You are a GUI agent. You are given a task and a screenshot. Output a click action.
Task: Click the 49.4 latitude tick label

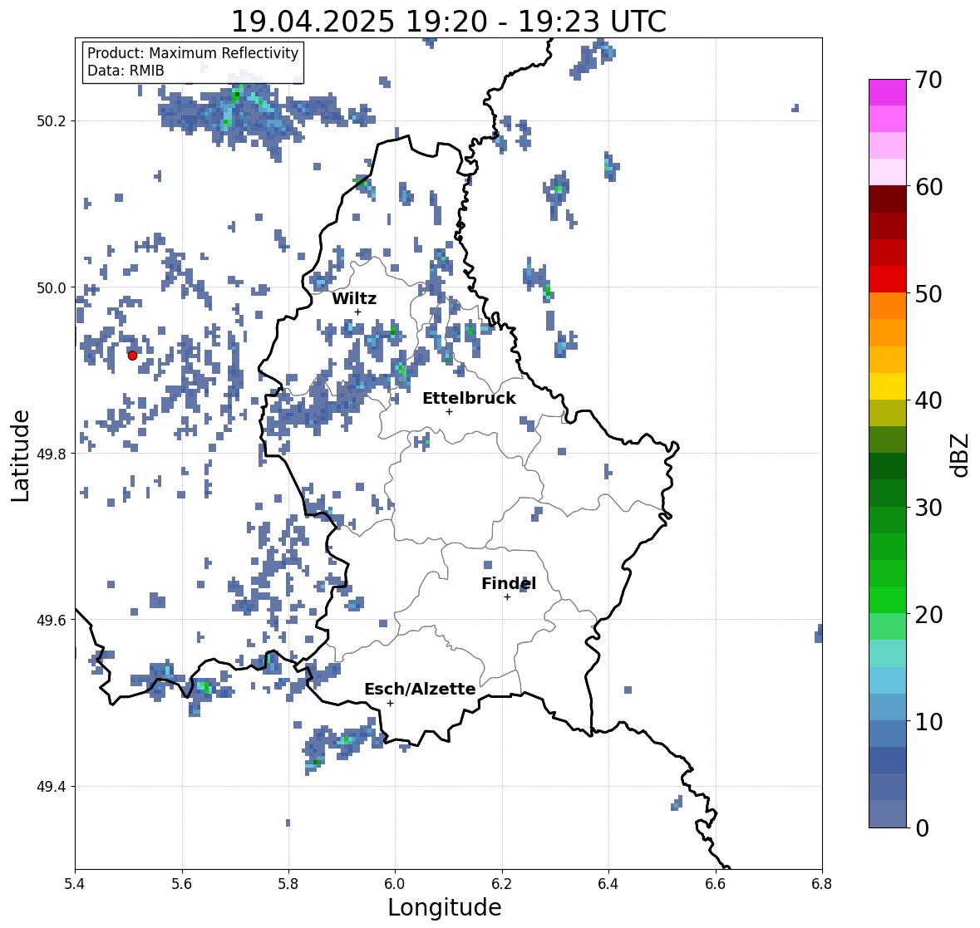pos(52,787)
